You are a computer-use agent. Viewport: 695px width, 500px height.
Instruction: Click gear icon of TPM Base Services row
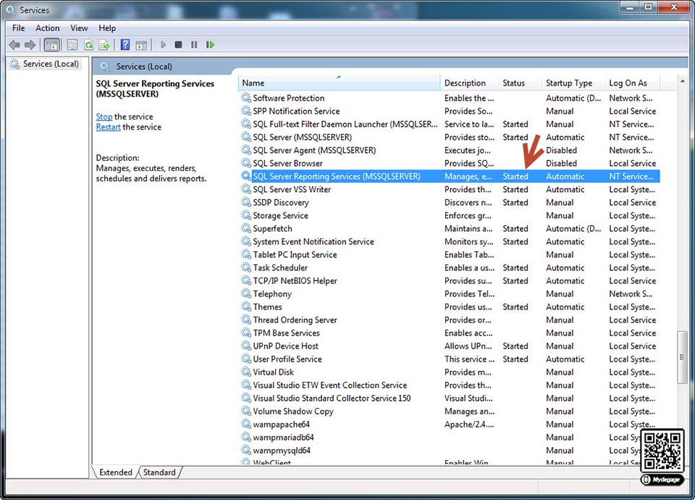(x=246, y=333)
